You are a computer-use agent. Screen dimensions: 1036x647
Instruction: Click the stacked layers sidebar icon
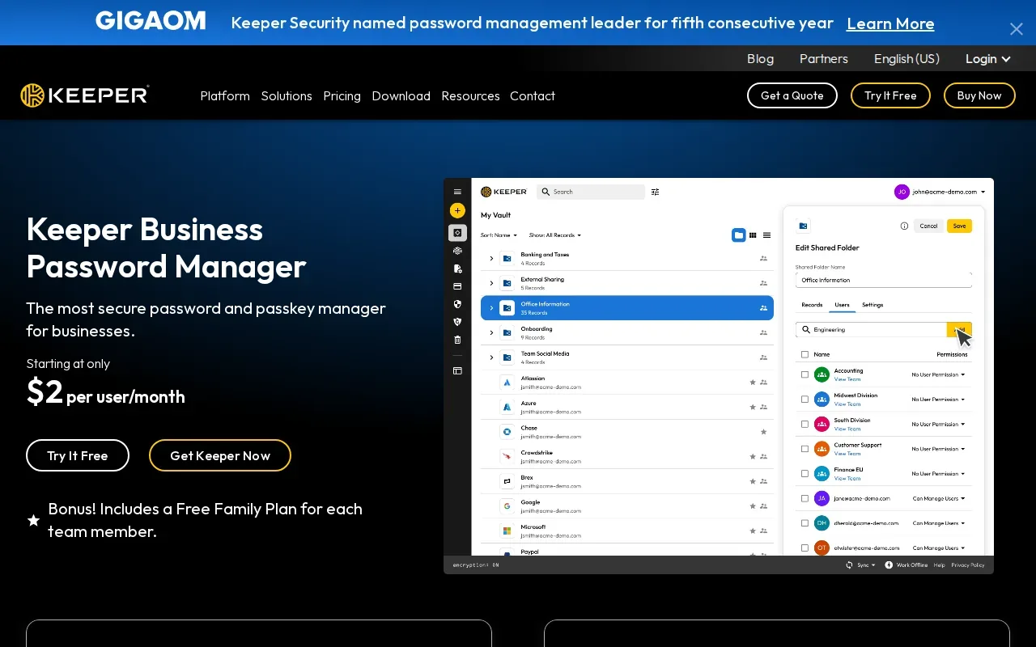pos(457,251)
